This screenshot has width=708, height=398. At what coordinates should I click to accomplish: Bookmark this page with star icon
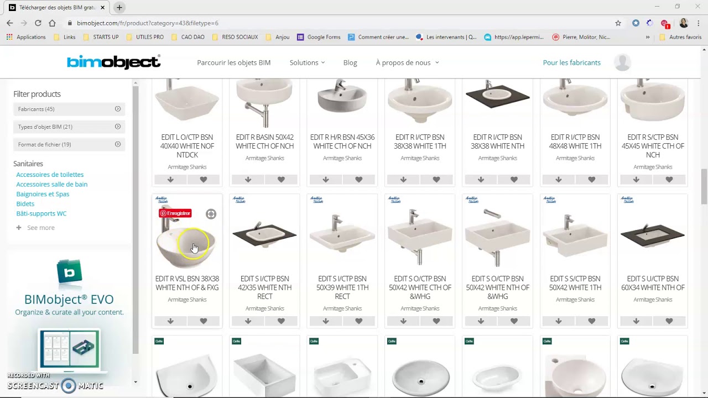click(618, 23)
